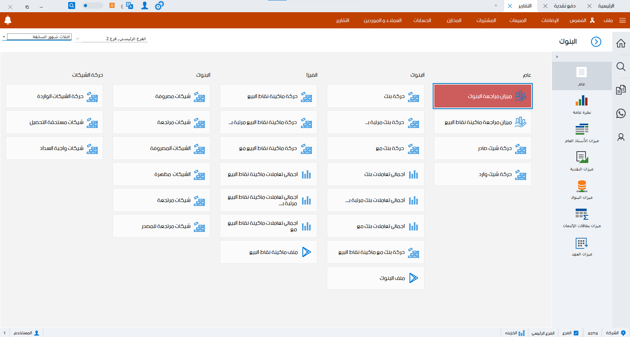
Task: Expand the الفرع الرئيسي branch selector
Action: (78, 39)
